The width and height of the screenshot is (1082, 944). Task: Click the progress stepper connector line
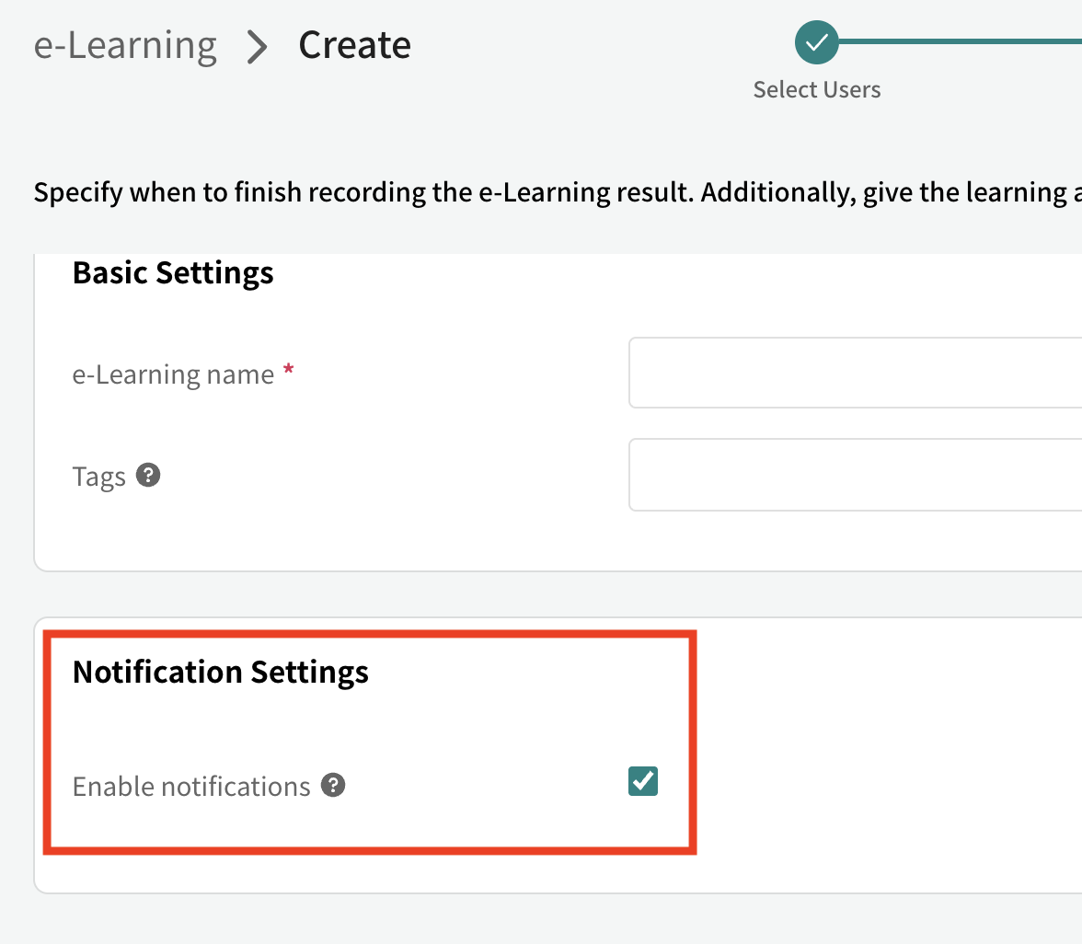coord(960,42)
